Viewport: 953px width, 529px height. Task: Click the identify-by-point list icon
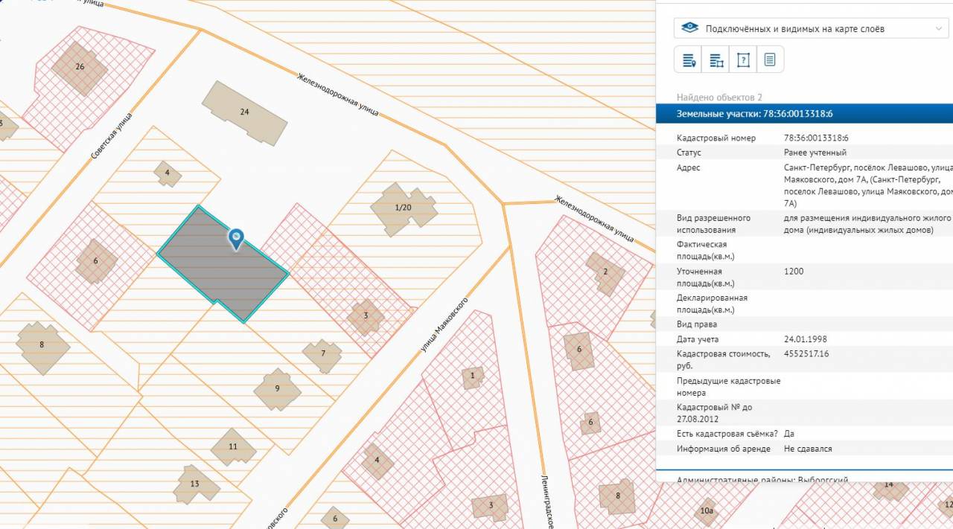point(689,60)
